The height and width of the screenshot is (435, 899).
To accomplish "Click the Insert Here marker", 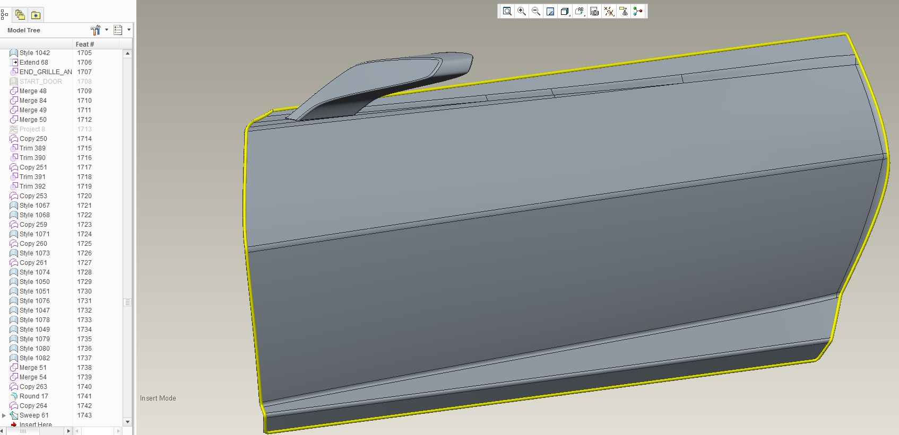I will [31, 424].
